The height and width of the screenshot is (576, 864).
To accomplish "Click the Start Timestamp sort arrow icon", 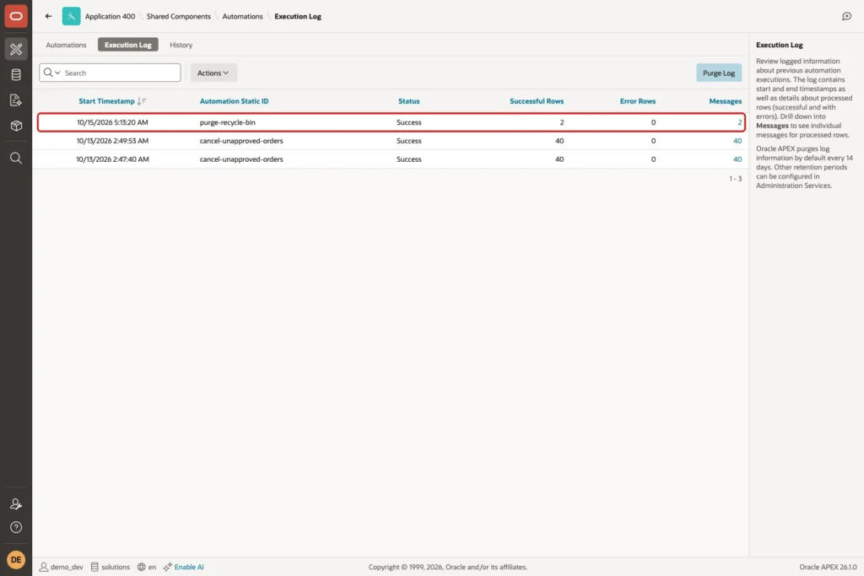I will [x=142, y=100].
